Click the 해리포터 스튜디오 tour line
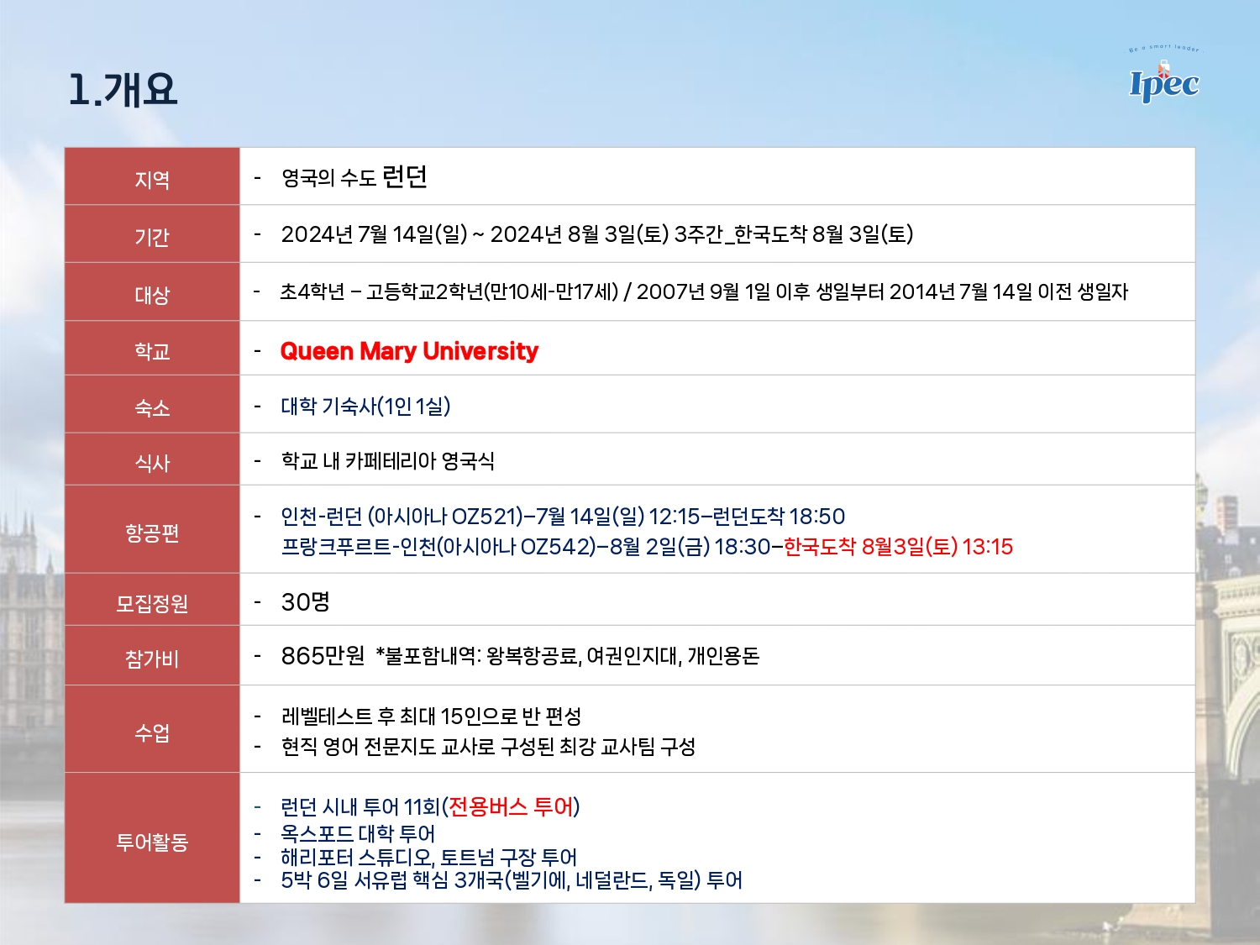The width and height of the screenshot is (1260, 945). [x=428, y=857]
